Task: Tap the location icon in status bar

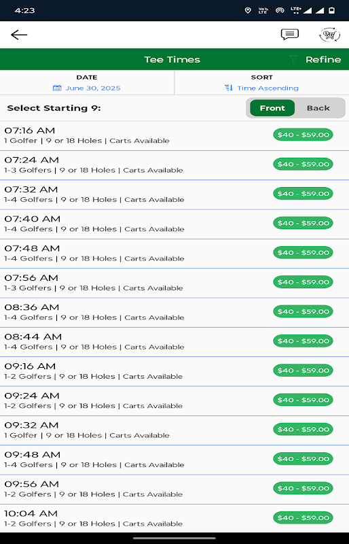Action: click(x=248, y=10)
